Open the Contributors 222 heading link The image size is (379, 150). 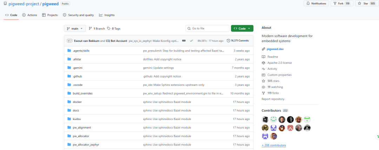(x=275, y=111)
